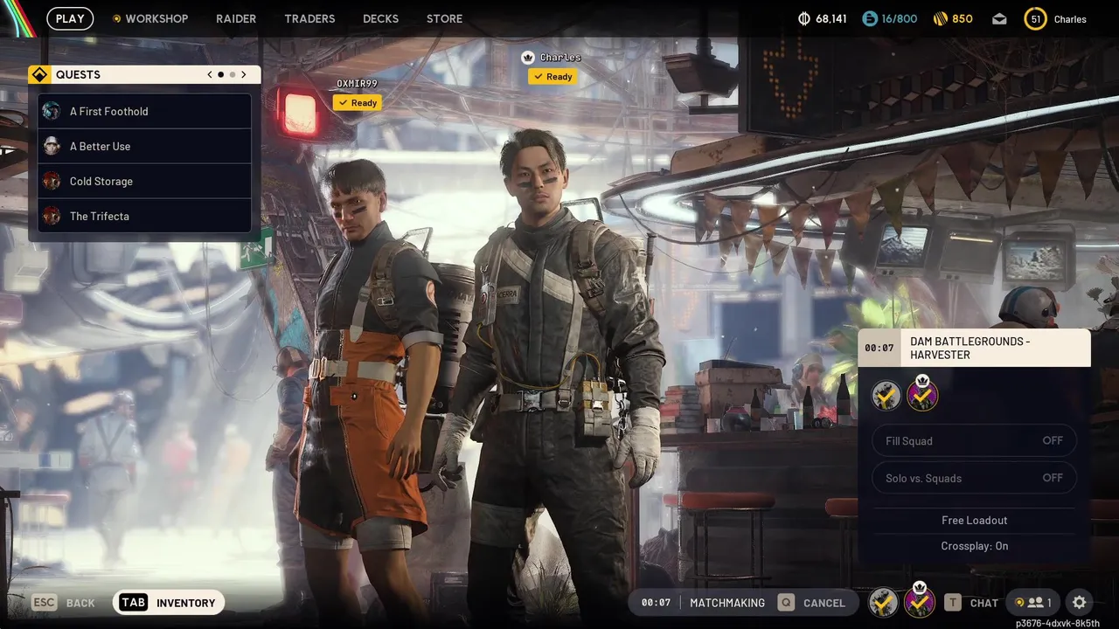Click the crowned squad leader ready icon in map panel

click(x=922, y=395)
